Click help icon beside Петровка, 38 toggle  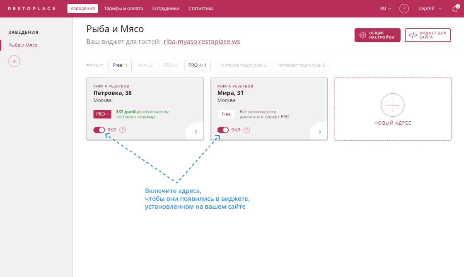coord(123,130)
